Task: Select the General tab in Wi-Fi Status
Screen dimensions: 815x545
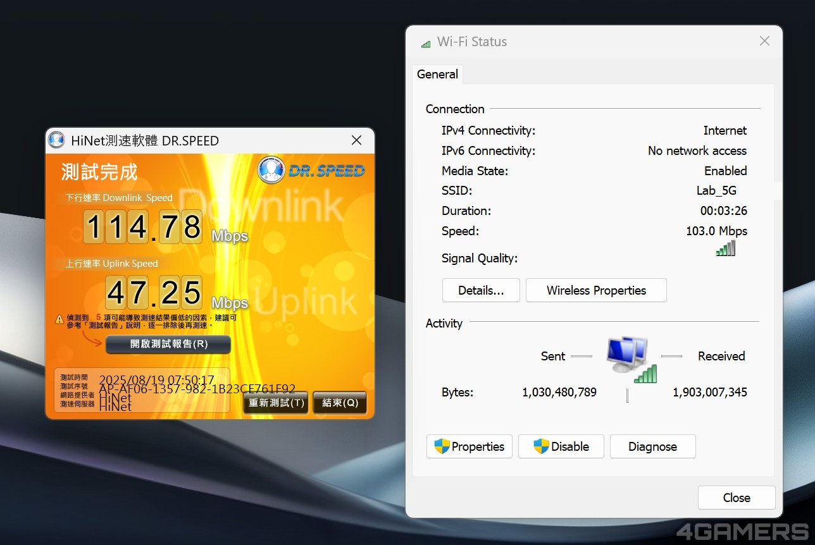Action: tap(437, 74)
